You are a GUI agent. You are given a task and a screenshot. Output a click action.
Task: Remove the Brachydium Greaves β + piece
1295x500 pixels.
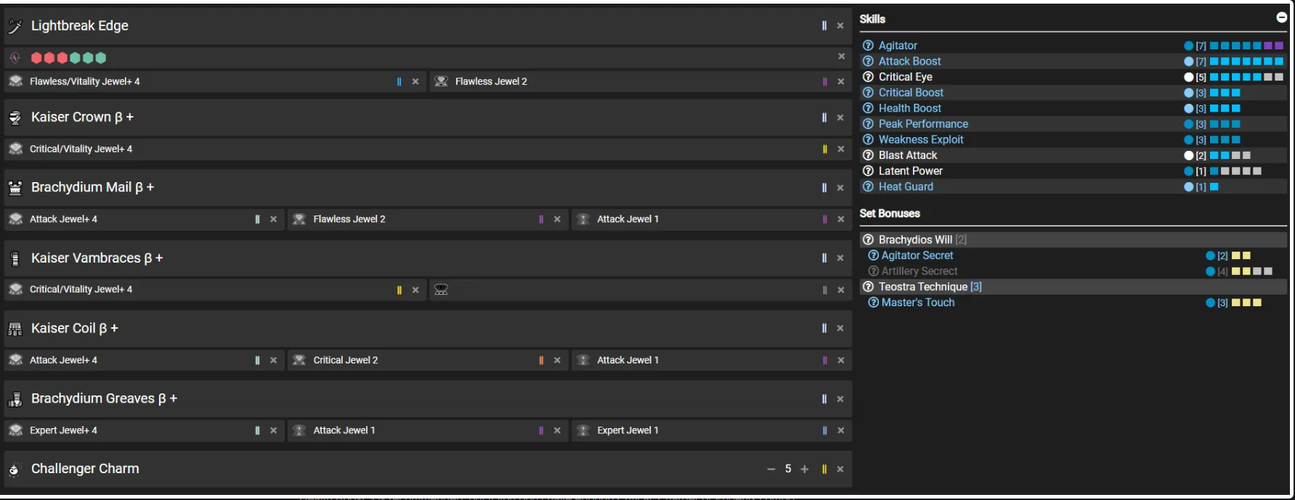840,399
